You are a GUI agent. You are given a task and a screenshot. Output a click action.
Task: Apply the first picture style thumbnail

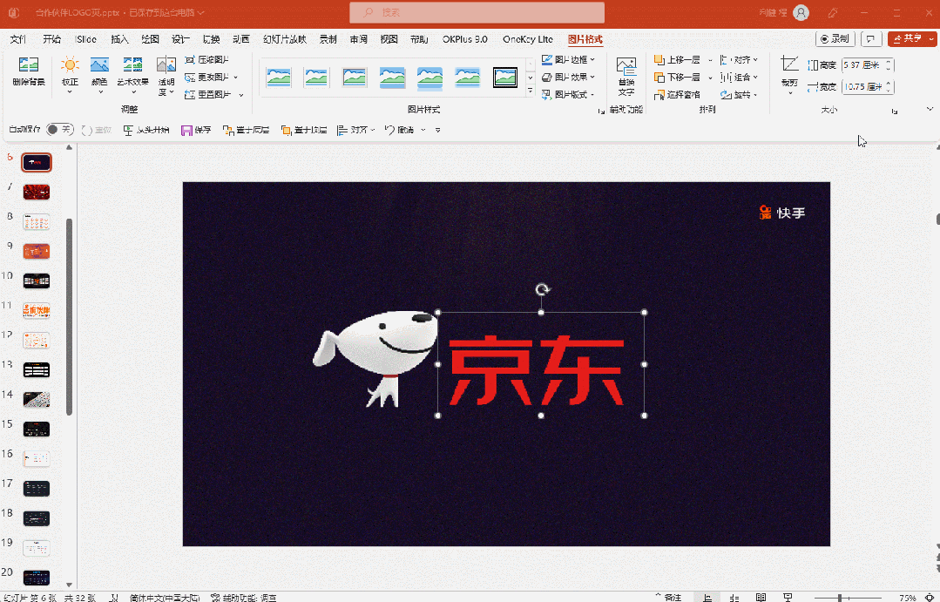[279, 78]
